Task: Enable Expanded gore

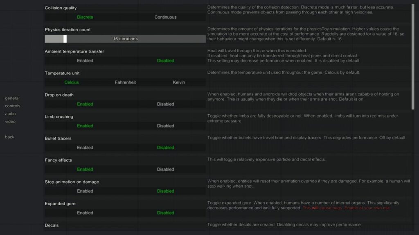Action: tap(85, 213)
